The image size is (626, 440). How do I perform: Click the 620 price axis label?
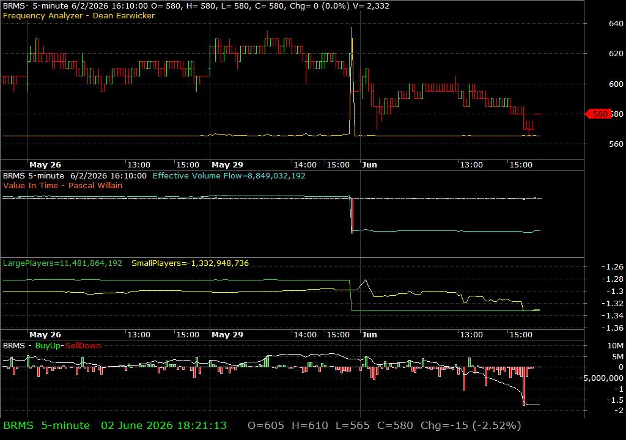pyautogui.click(x=616, y=54)
